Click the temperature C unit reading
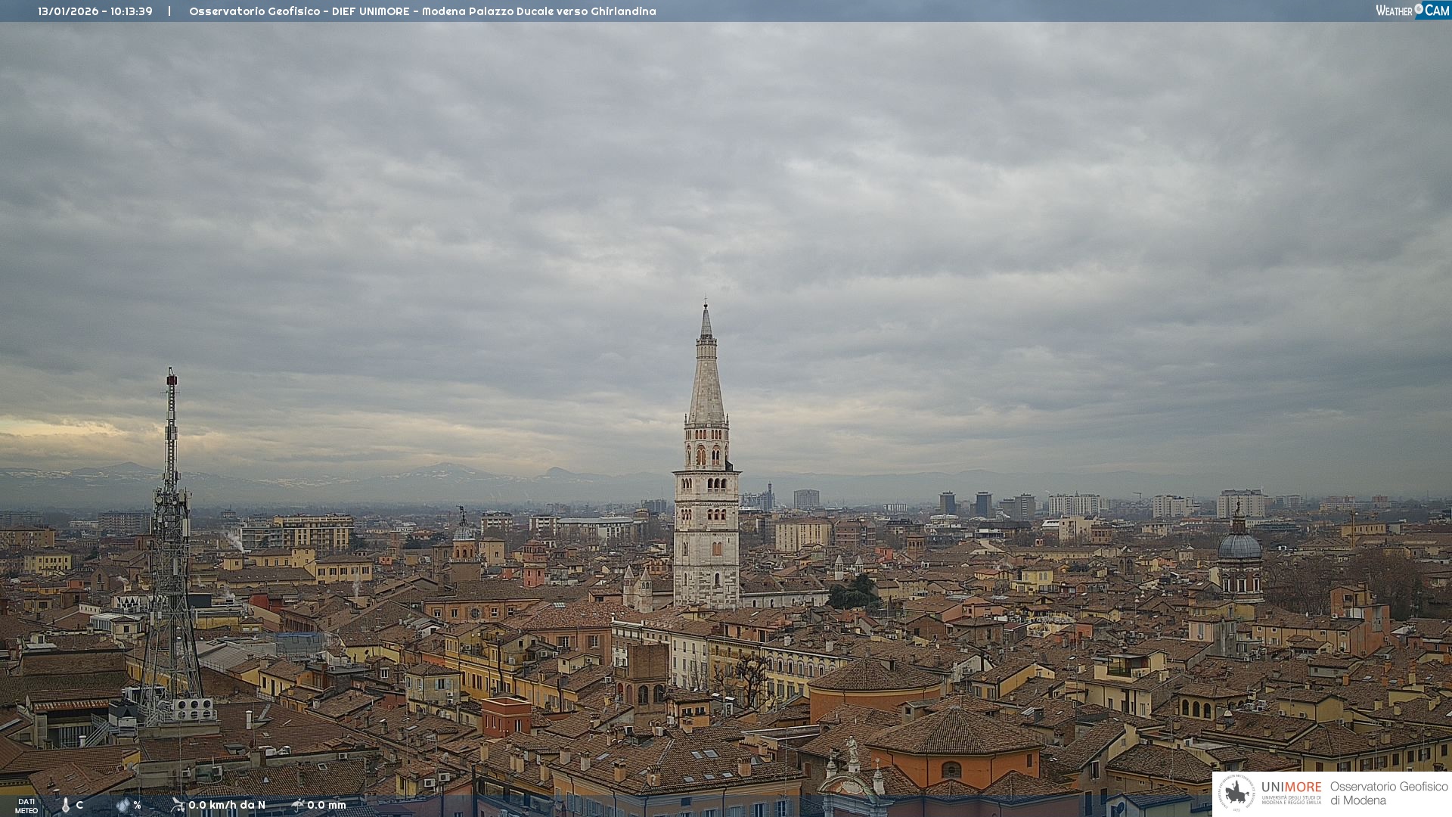1452x817 pixels. pos(79,805)
